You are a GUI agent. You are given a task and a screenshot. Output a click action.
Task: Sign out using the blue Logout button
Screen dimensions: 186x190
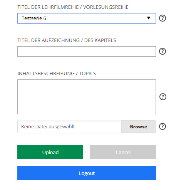[x=87, y=173]
